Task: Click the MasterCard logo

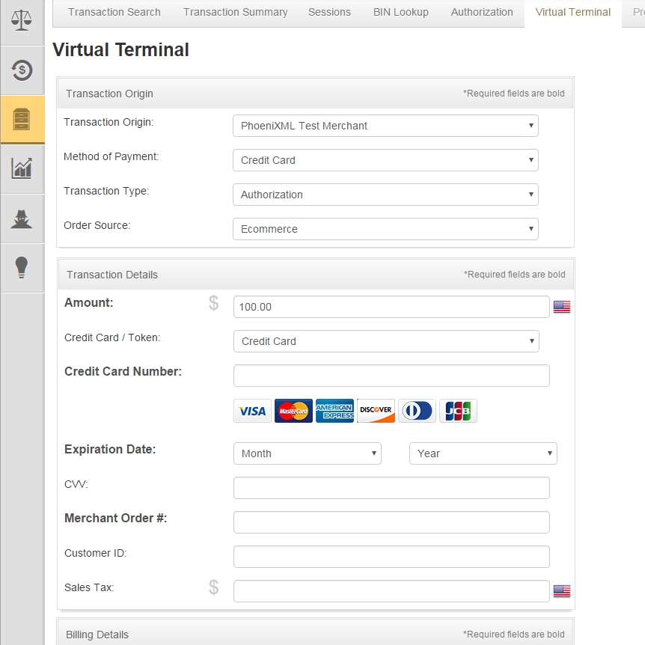Action: coord(294,411)
